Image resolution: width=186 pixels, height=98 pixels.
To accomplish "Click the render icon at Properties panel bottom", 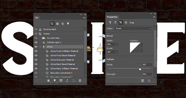I will 142,81.
